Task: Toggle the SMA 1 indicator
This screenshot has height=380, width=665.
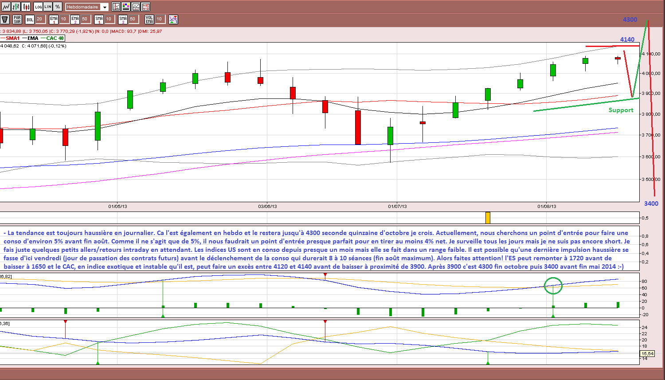Action: (x=99, y=20)
